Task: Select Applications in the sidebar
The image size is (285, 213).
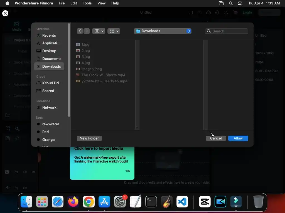Action: point(49,43)
